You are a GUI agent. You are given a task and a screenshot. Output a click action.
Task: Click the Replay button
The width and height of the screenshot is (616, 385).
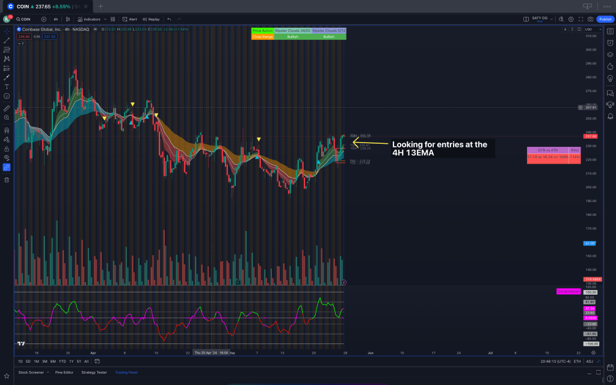[x=151, y=19]
